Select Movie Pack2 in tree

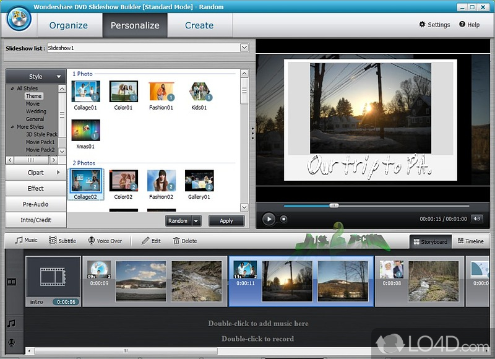[x=40, y=150]
